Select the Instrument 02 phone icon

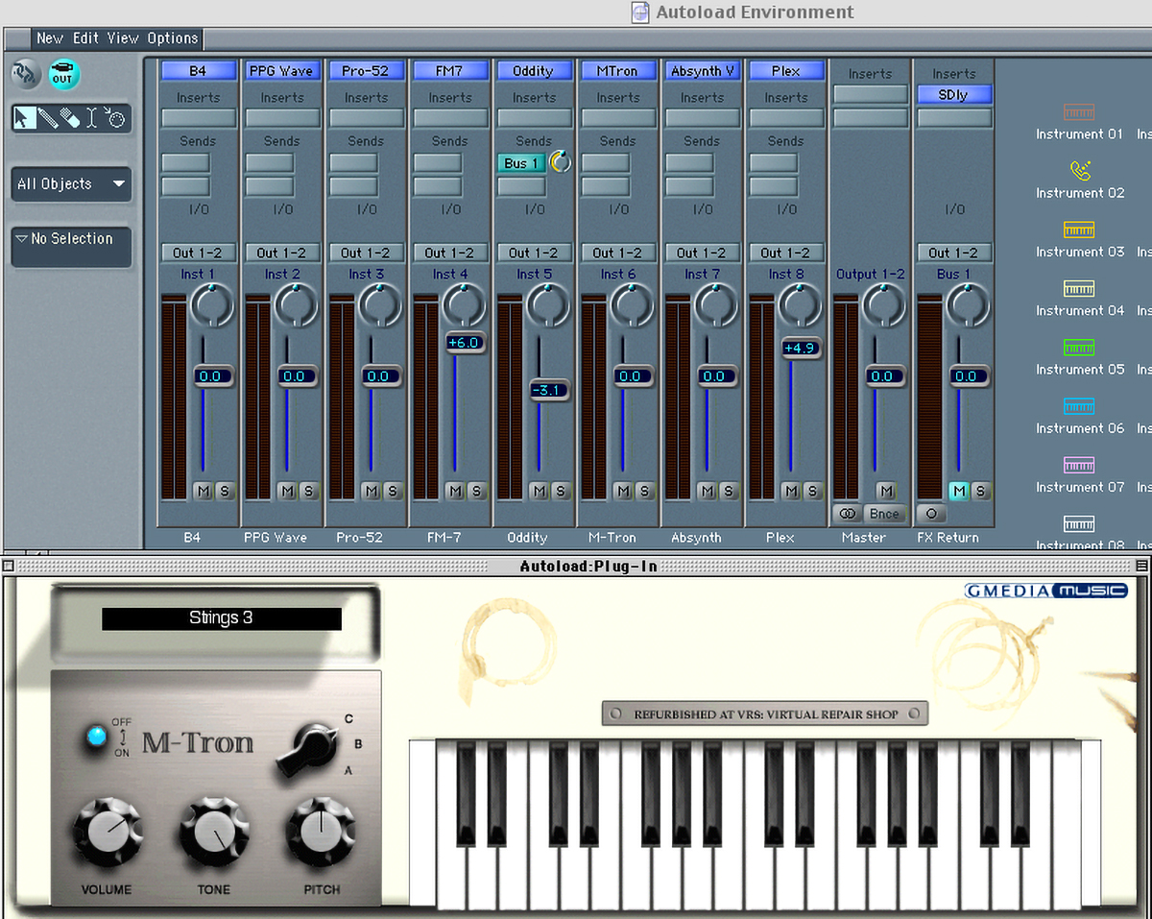(x=1079, y=170)
